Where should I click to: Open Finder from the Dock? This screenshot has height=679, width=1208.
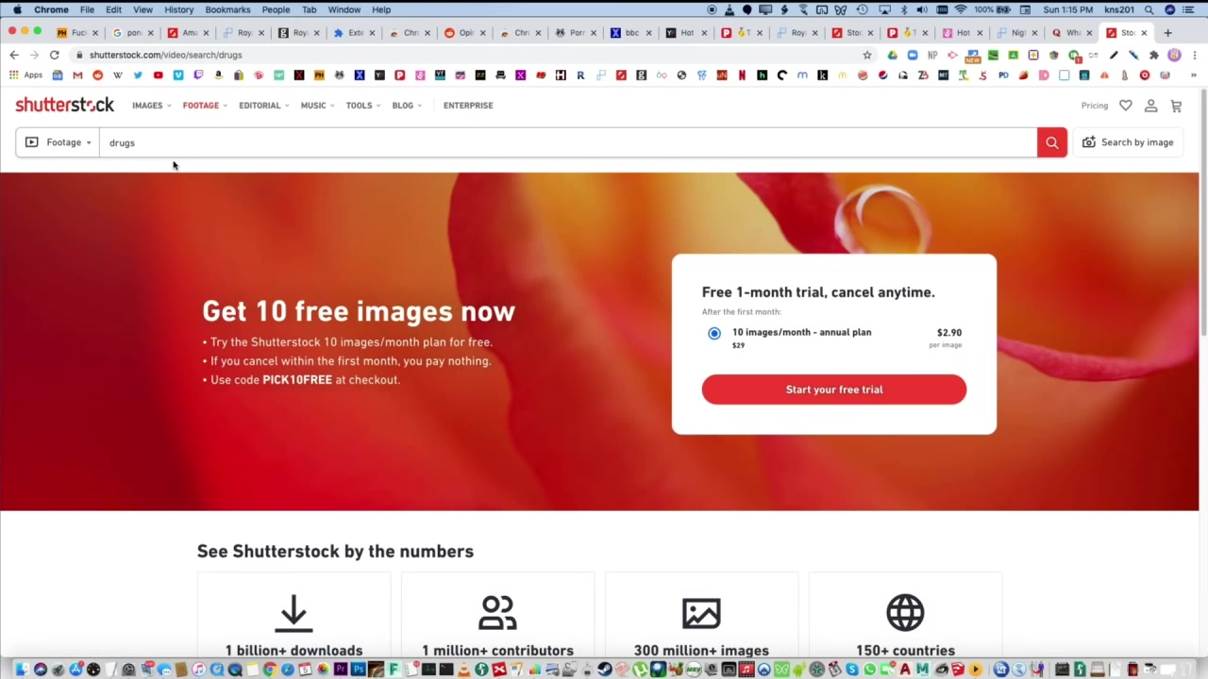point(22,670)
